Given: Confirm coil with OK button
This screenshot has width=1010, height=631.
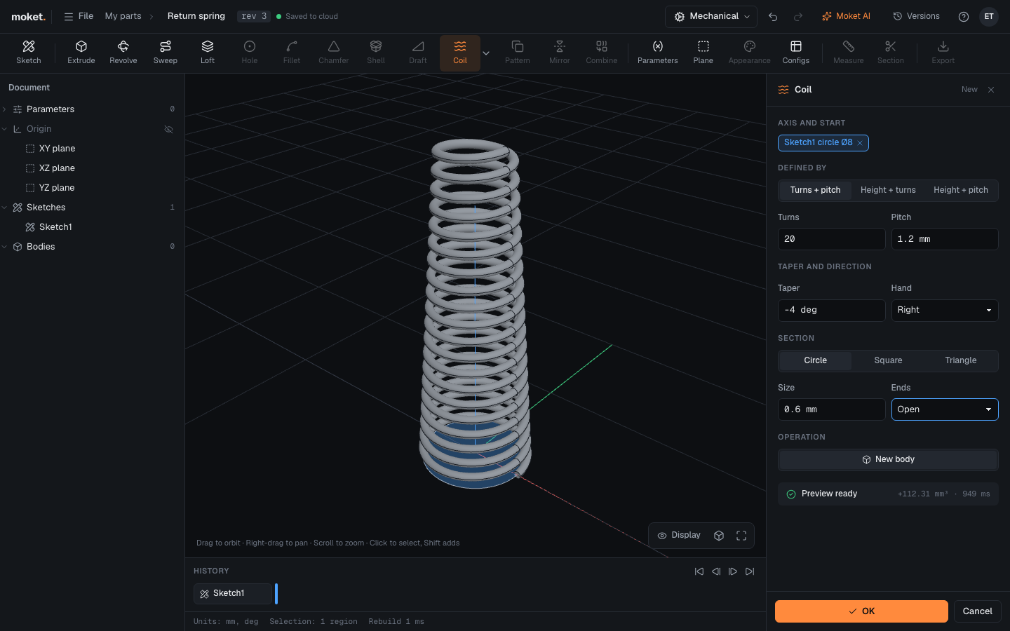Looking at the screenshot, I should tap(861, 611).
